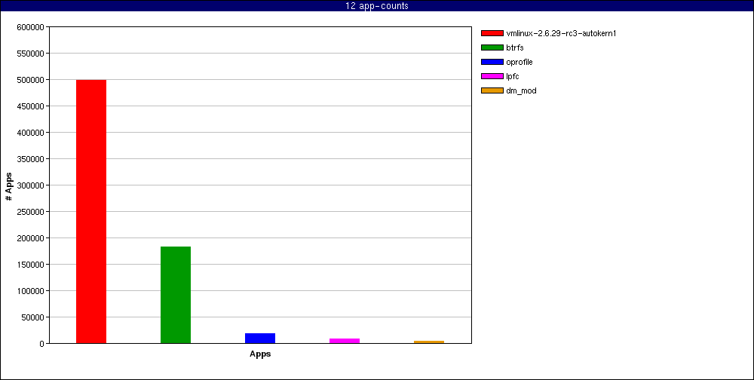Select the tall red vmlinux bar
This screenshot has width=754, height=380.
91,211
